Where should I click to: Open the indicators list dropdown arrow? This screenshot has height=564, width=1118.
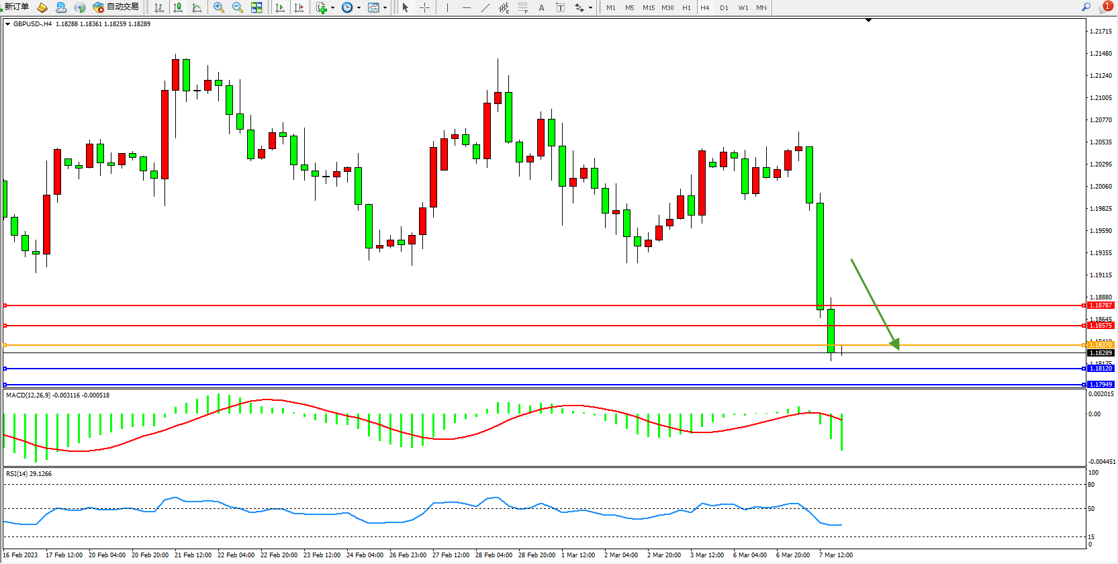[332, 8]
